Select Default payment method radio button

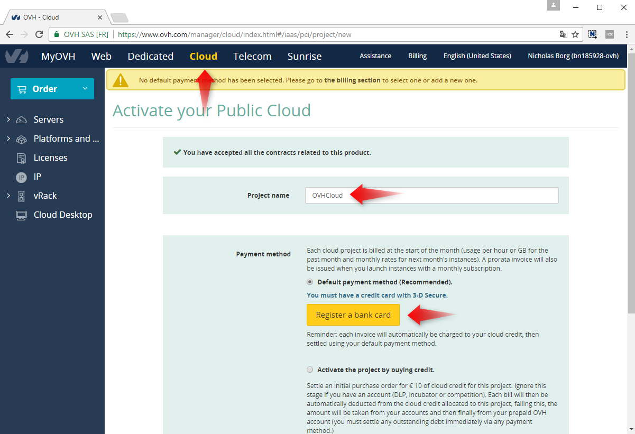[310, 282]
